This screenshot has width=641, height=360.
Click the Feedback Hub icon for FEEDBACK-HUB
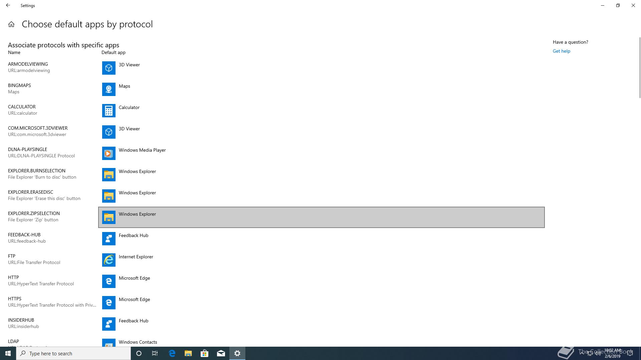[109, 239]
